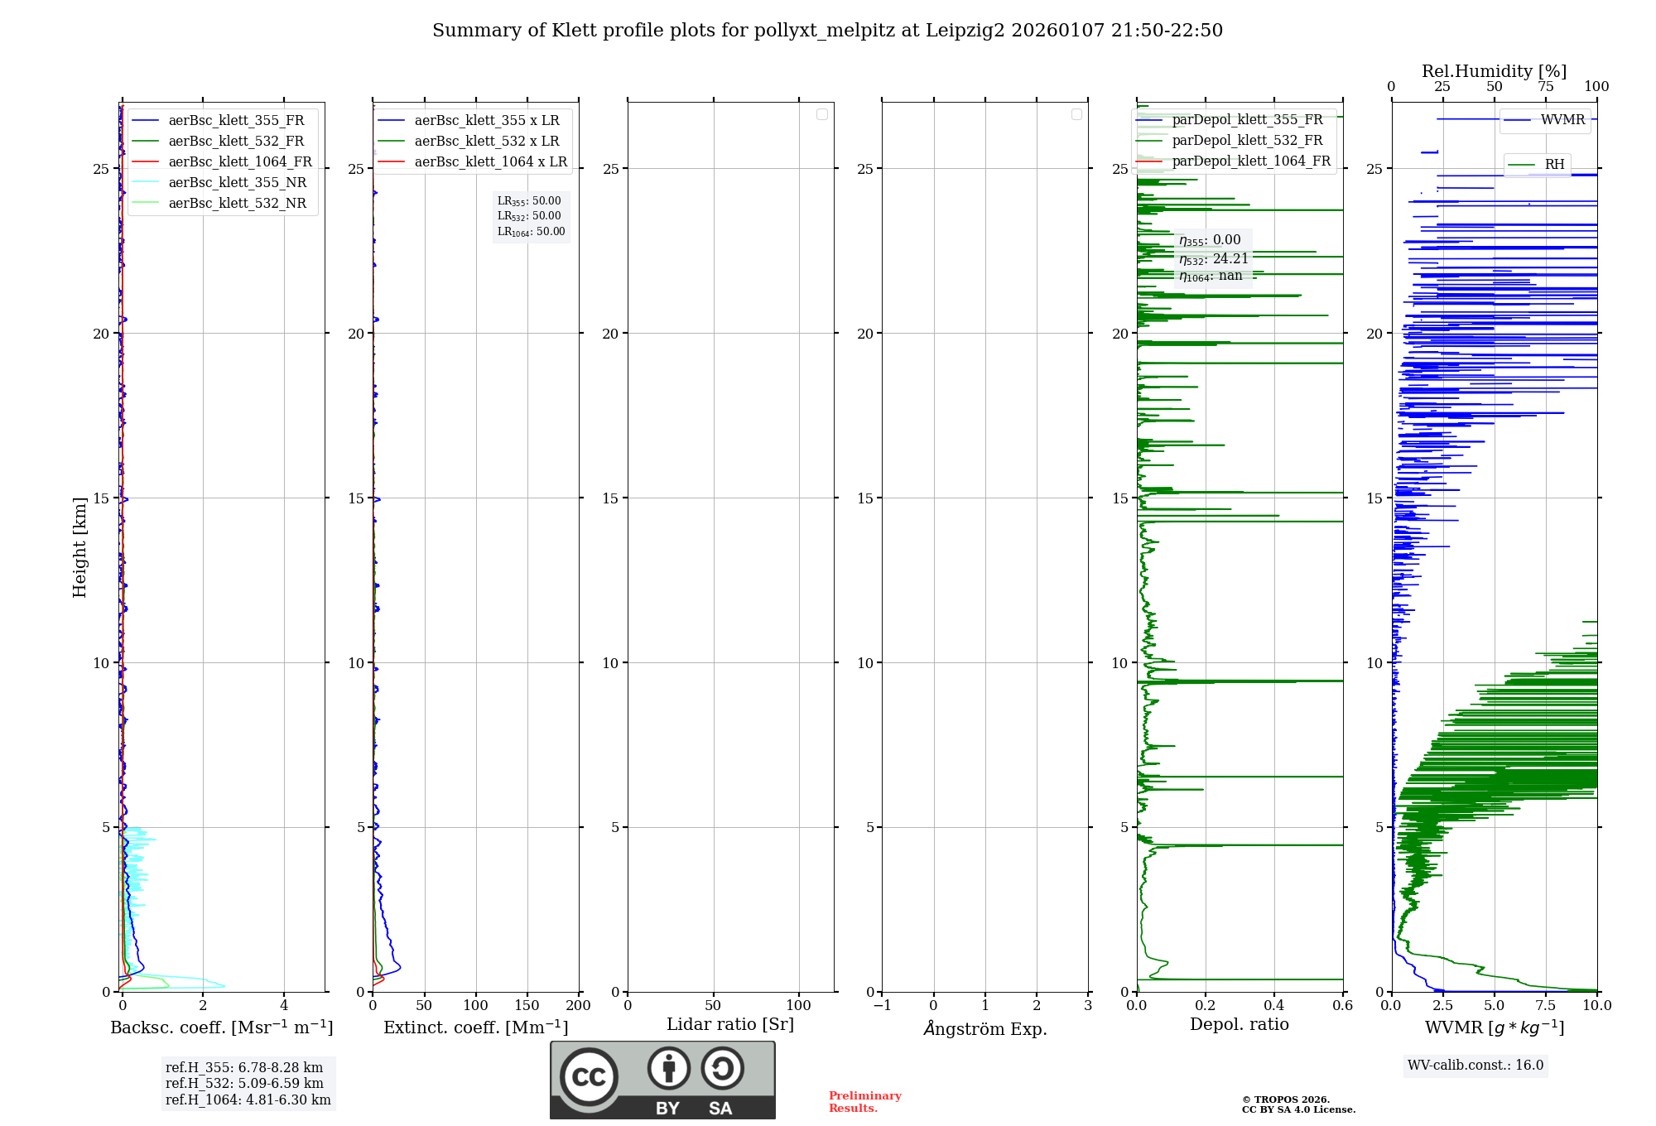
Task: Select the aerBsc_klett_532 x LR legend entry
Action: (487, 142)
